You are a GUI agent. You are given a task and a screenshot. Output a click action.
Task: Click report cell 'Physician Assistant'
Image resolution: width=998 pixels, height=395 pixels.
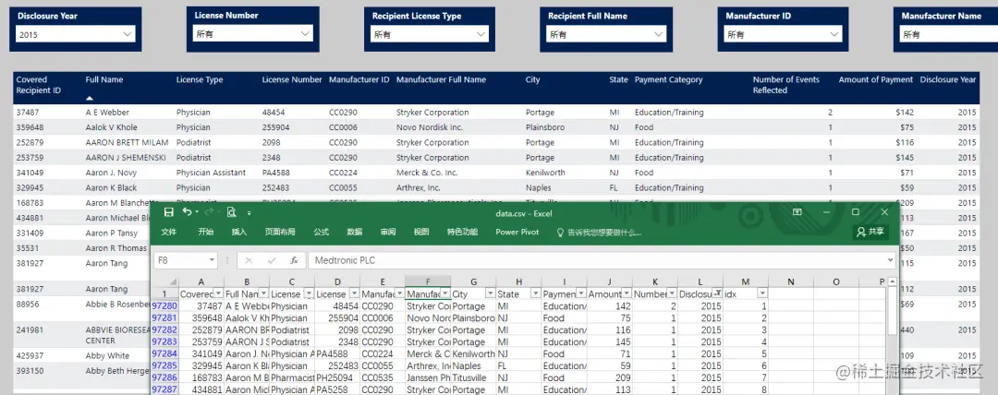(211, 173)
